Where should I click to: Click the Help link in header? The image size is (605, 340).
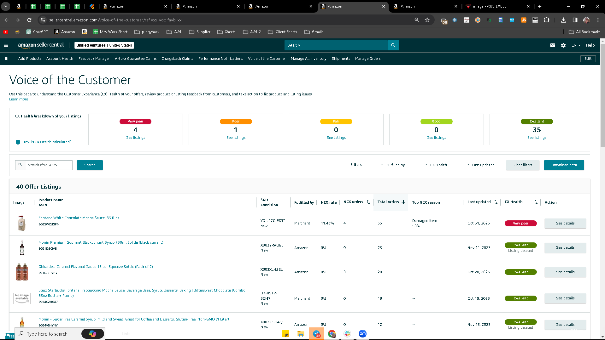(x=590, y=45)
